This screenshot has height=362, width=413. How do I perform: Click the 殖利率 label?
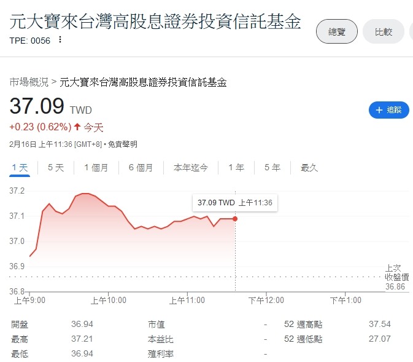coord(161,354)
